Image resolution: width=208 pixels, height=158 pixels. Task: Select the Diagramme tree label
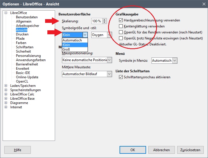19,103
